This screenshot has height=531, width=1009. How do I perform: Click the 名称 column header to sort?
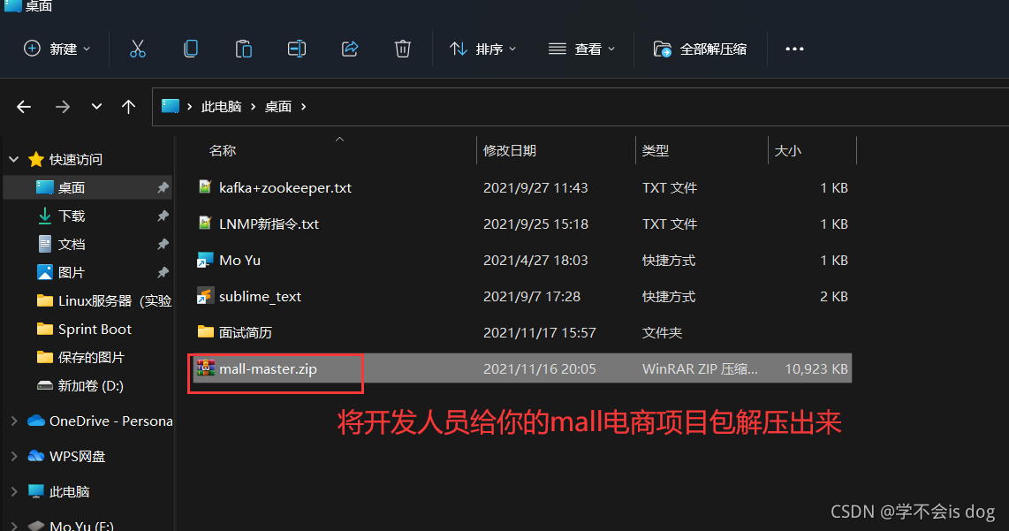coord(223,150)
